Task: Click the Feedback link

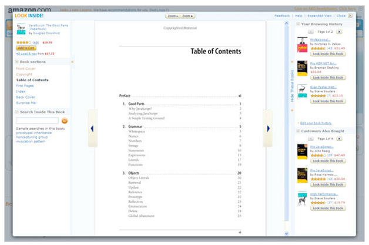Action: pyautogui.click(x=282, y=16)
